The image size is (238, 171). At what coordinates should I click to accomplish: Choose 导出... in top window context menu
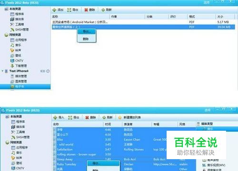coord(87,32)
